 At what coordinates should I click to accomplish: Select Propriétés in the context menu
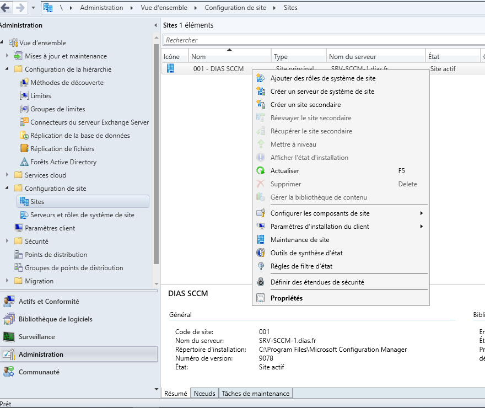[x=286, y=298]
